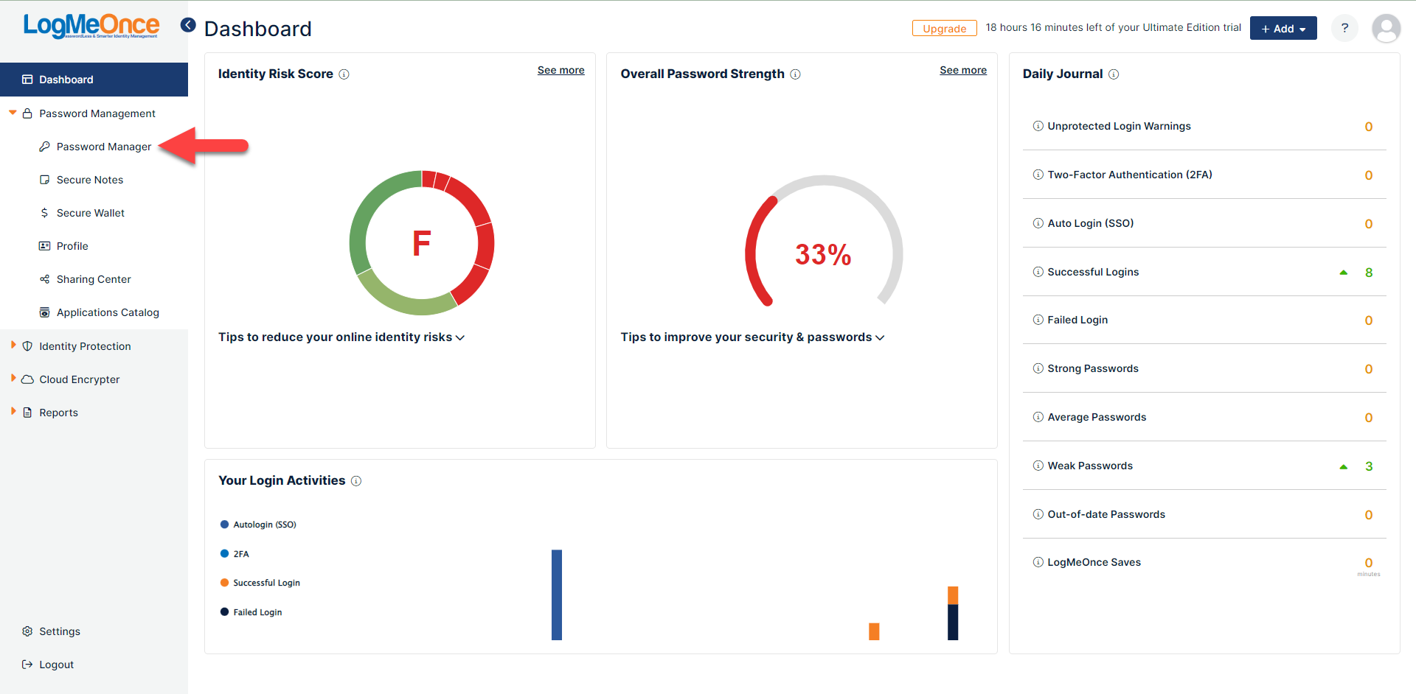Open Password Manager in the sidebar
1416x694 pixels.
(x=103, y=147)
